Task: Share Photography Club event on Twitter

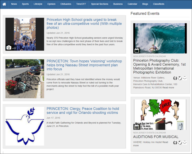Action: coord(180,78)
